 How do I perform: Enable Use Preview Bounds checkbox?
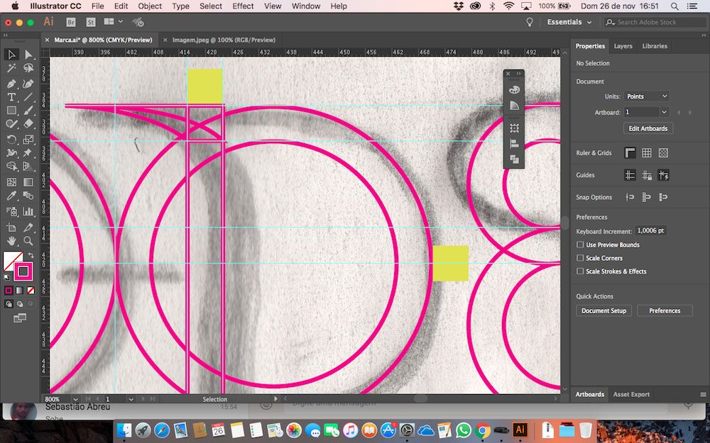(x=580, y=245)
